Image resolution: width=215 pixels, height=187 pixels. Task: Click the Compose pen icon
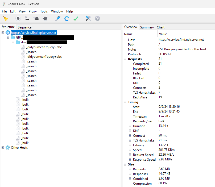[x=58, y=18]
